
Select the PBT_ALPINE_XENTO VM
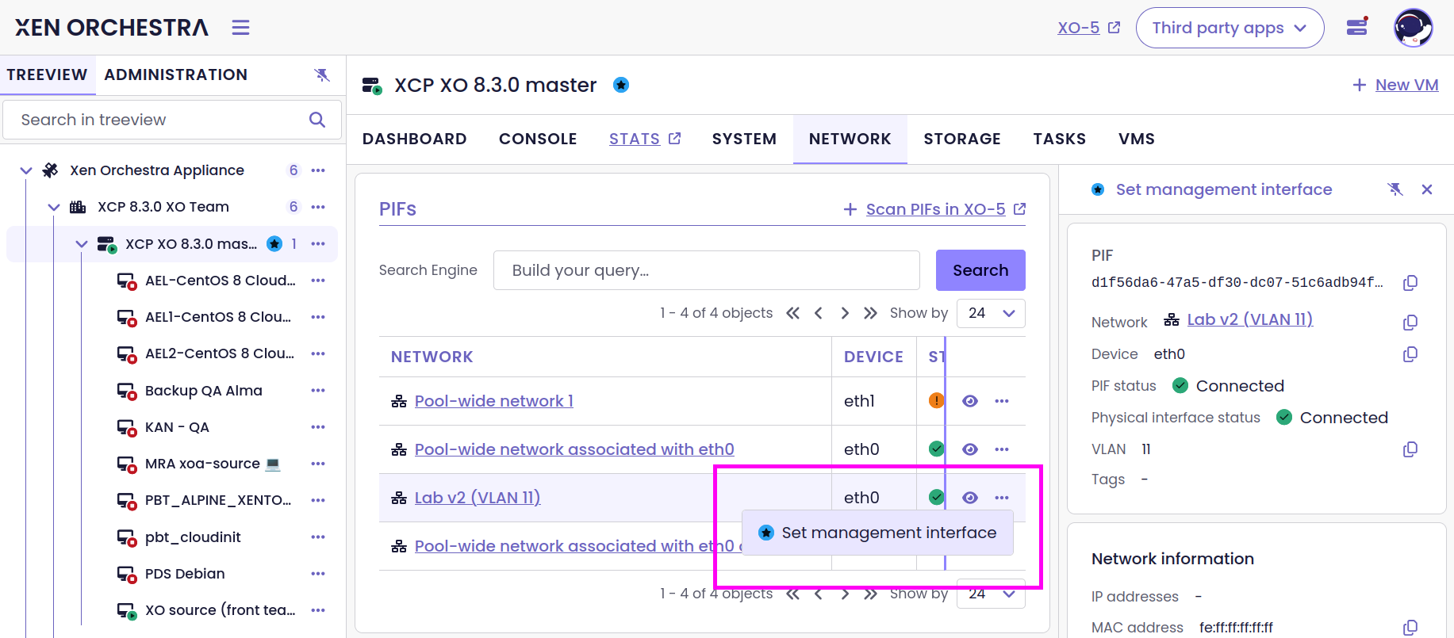click(x=218, y=500)
